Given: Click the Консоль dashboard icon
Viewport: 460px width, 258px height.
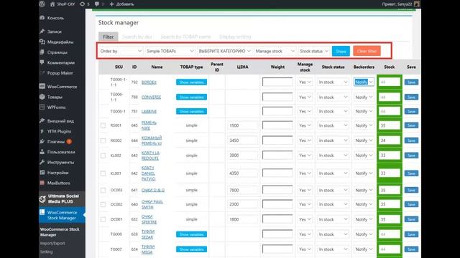Looking at the screenshot, I should 42,18.
